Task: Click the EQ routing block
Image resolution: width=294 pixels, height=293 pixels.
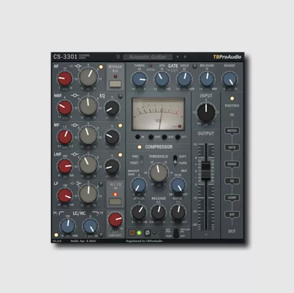Action: point(232,181)
